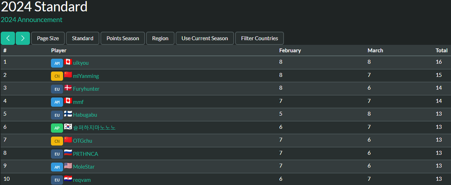
Task: Open OTGchu player profile
Action: (x=82, y=141)
